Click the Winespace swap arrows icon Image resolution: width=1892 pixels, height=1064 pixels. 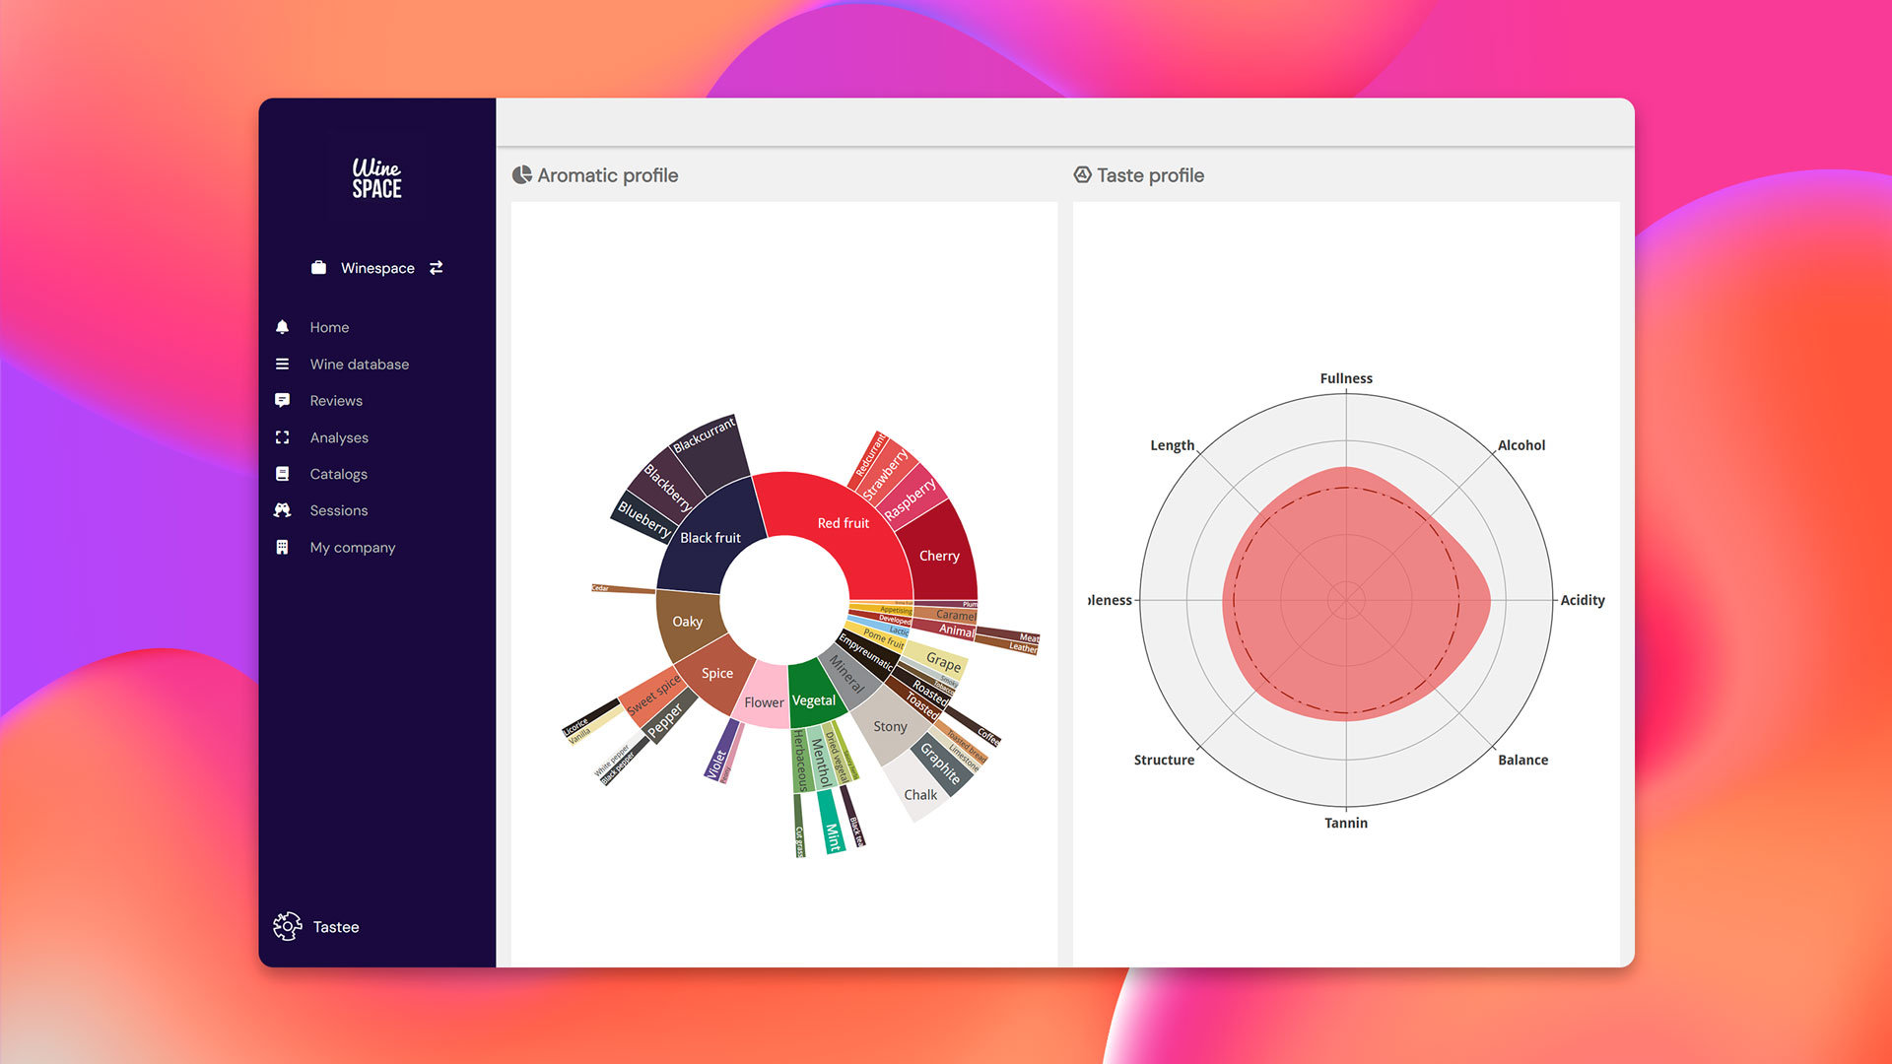(437, 268)
